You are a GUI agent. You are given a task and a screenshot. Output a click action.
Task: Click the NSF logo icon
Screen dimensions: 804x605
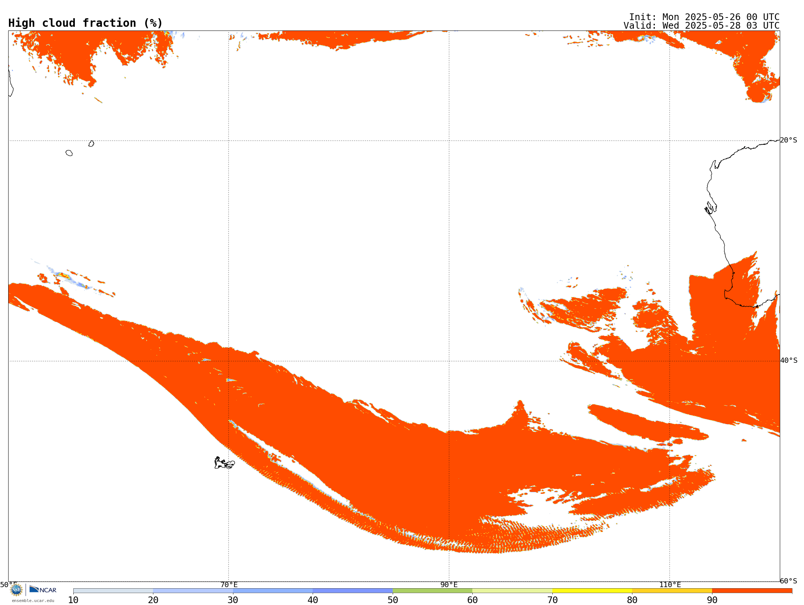(16, 590)
